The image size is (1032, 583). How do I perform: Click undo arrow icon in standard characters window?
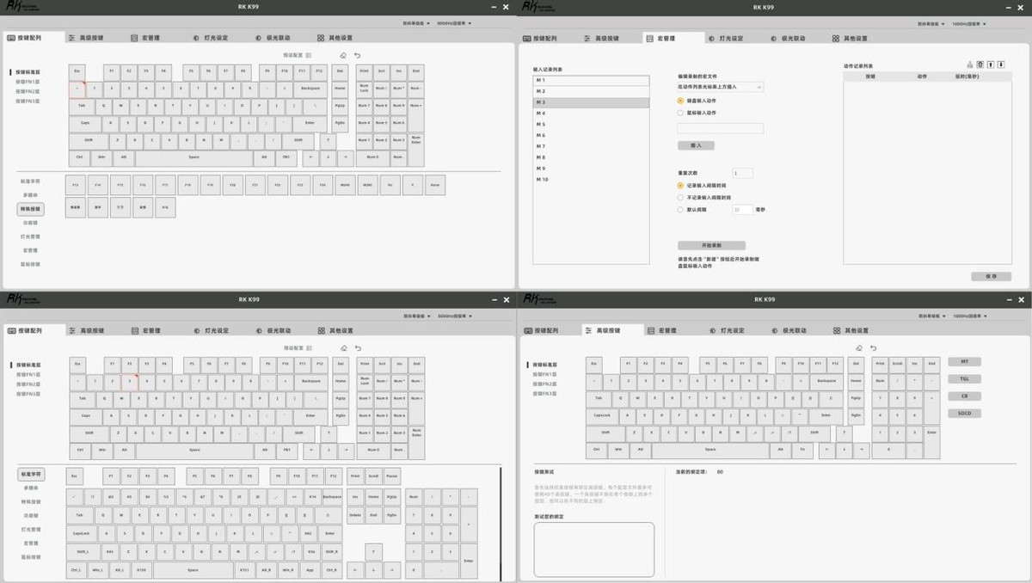point(358,347)
